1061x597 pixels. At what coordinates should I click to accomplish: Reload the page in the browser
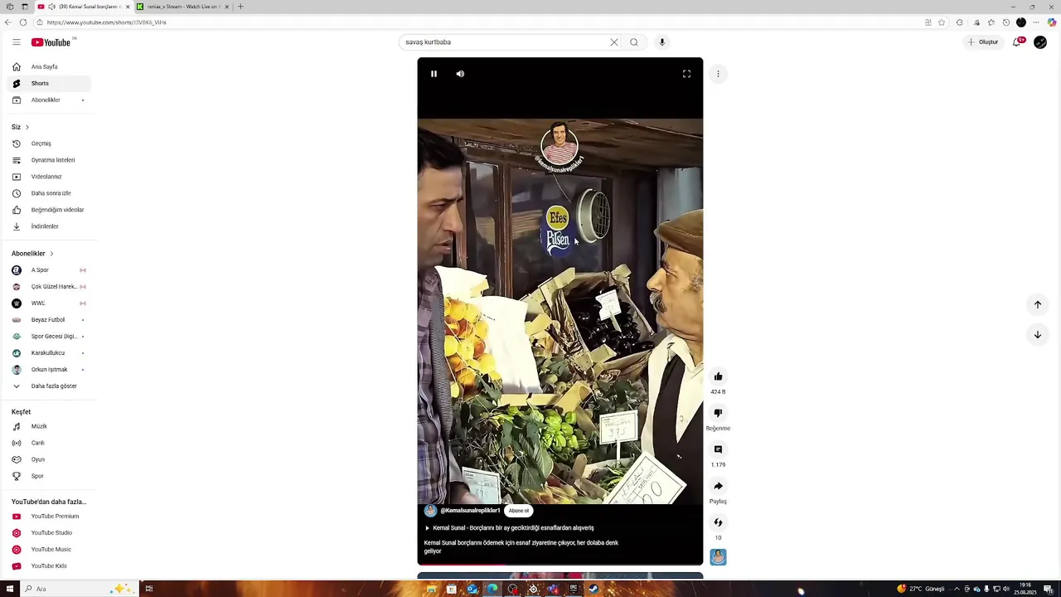point(22,22)
